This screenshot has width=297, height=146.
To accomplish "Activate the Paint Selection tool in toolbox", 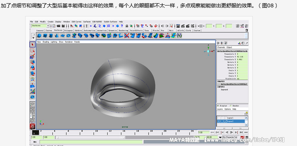I will (x=32, y=56).
